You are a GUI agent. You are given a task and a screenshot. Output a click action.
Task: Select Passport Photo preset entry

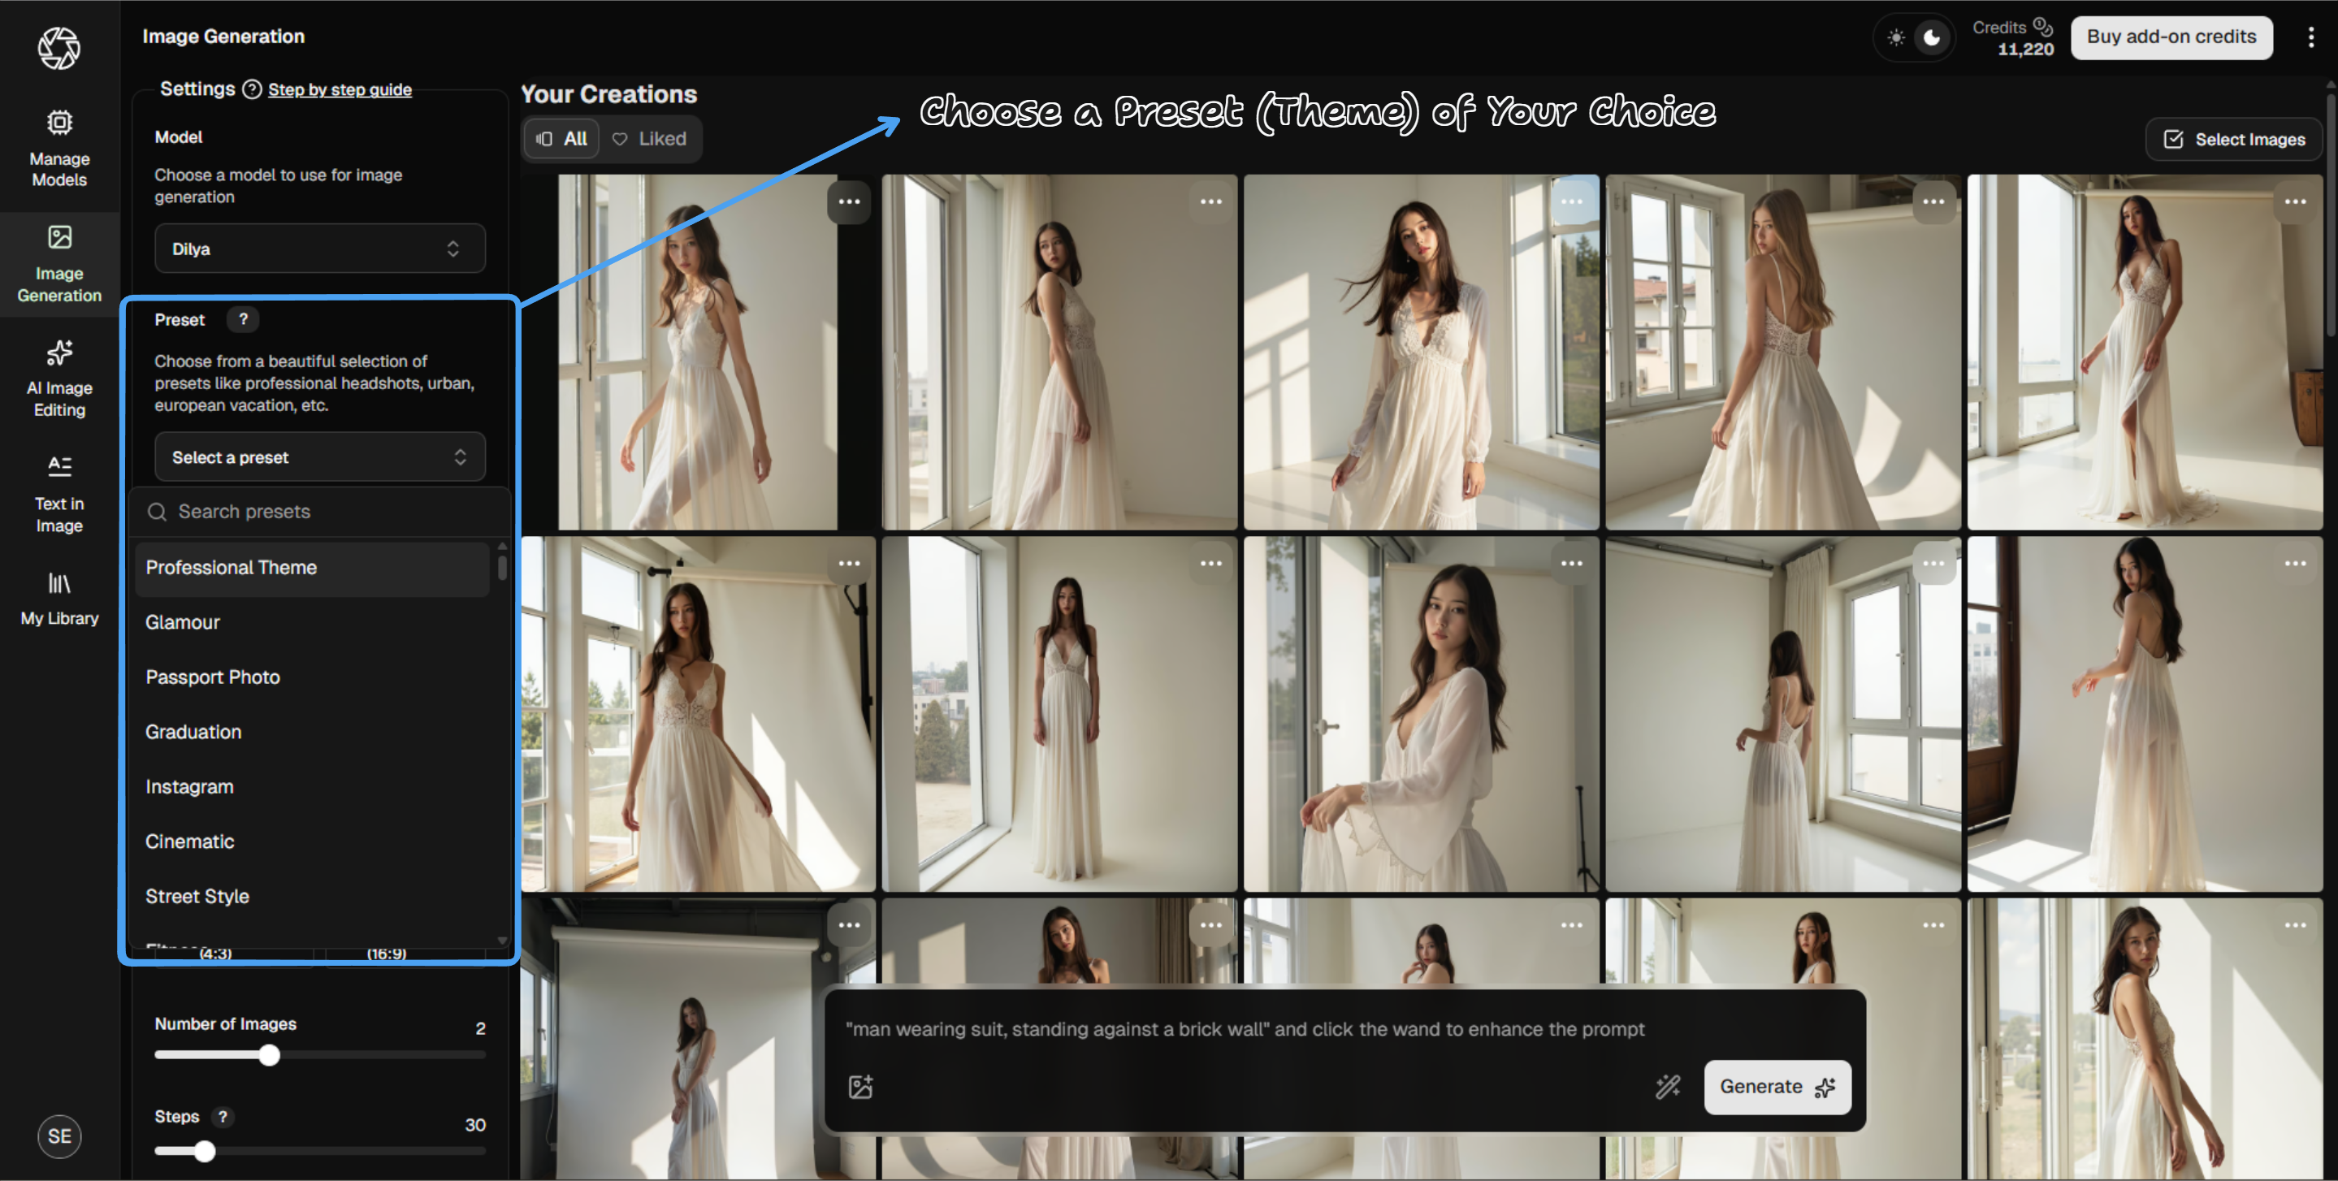[312, 677]
